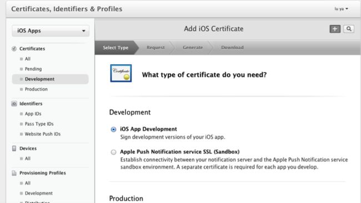Click the certificate badge image

click(x=121, y=73)
